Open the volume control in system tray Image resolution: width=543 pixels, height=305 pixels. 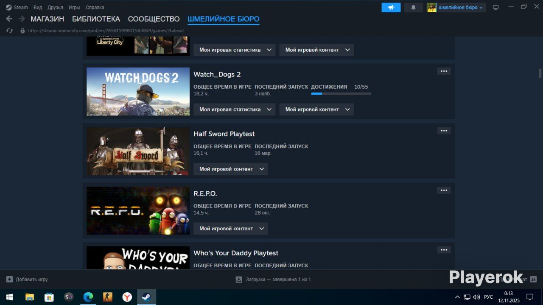click(476, 297)
